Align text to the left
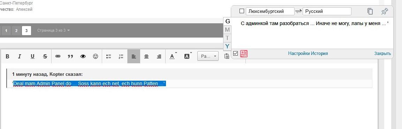Screen dimensions: 402x129 [x=134, y=56]
